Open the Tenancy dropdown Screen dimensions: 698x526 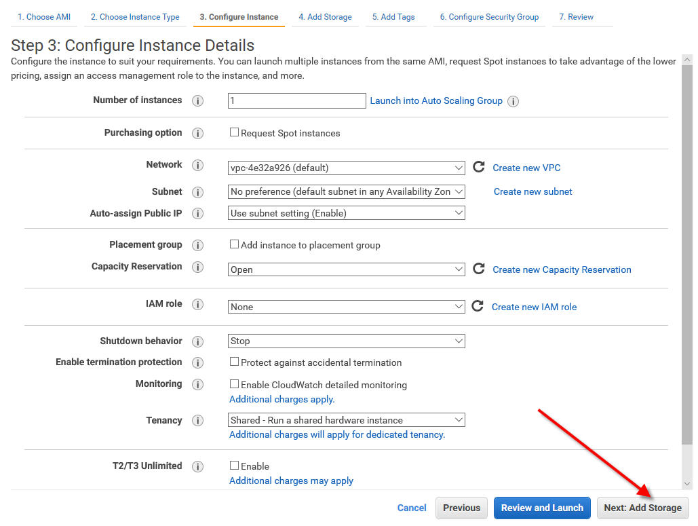pyautogui.click(x=347, y=420)
